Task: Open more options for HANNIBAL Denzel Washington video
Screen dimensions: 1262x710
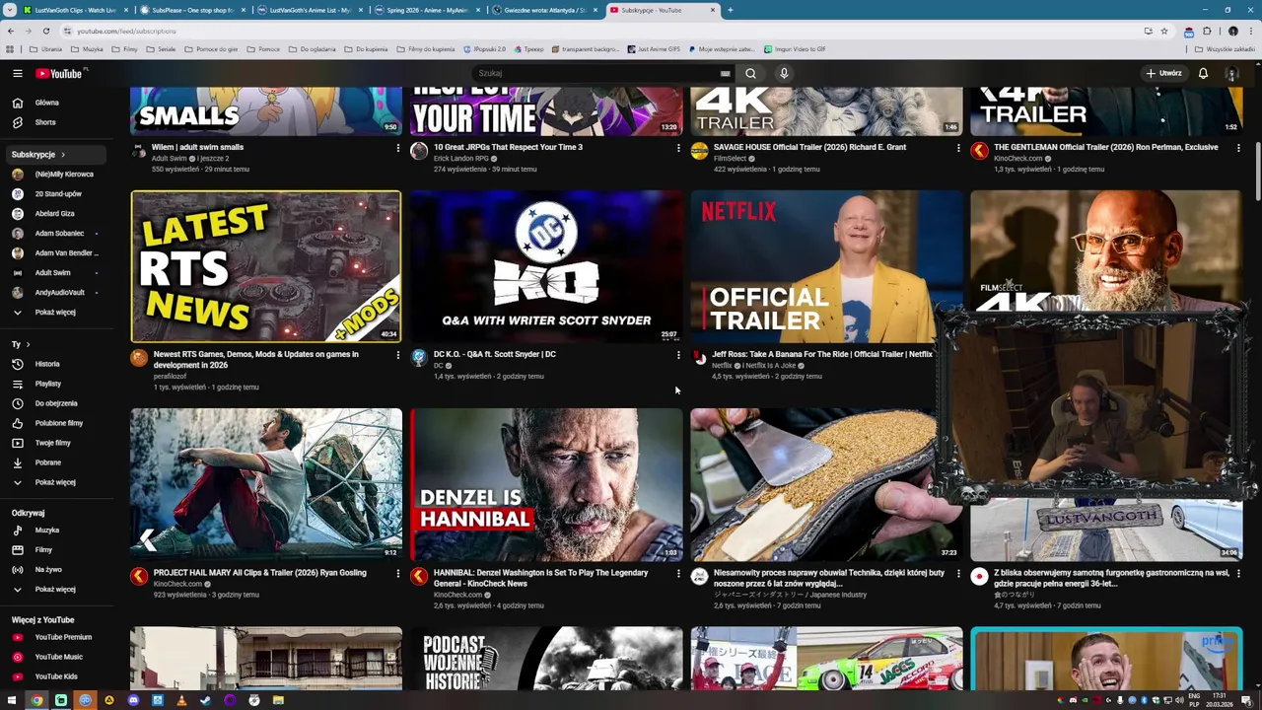Action: tap(678, 574)
